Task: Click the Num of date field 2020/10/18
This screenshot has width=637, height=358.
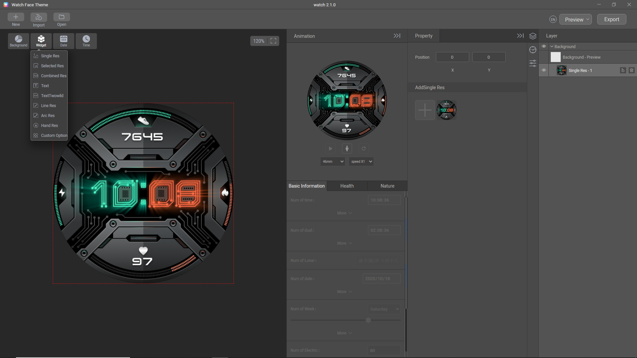Action: pyautogui.click(x=382, y=279)
